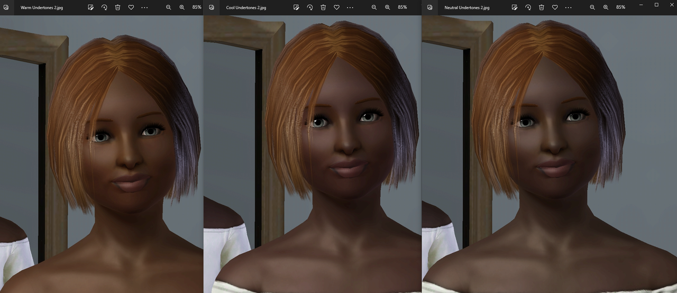
Task: Zoom in on Warm Undertones 2.jpg window
Action: coord(182,7)
